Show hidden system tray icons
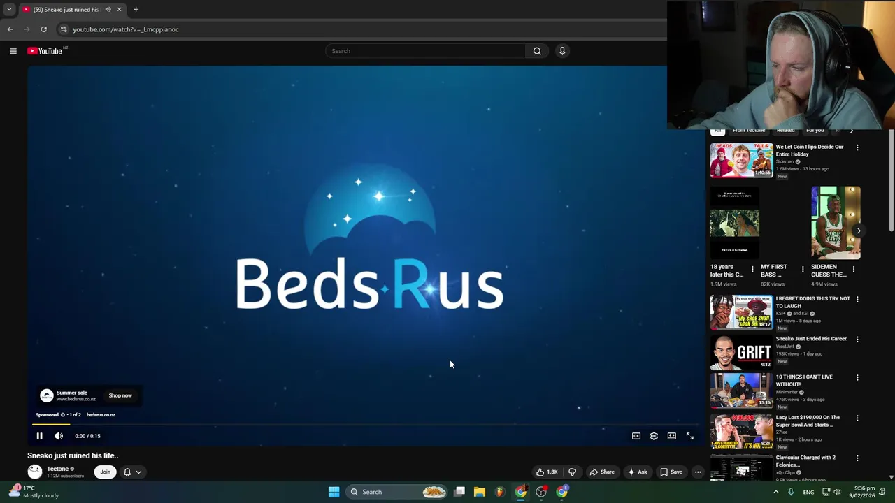This screenshot has height=503, width=895. (x=775, y=492)
